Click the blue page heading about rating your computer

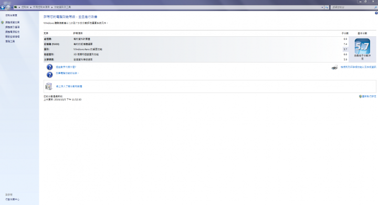click(x=70, y=17)
